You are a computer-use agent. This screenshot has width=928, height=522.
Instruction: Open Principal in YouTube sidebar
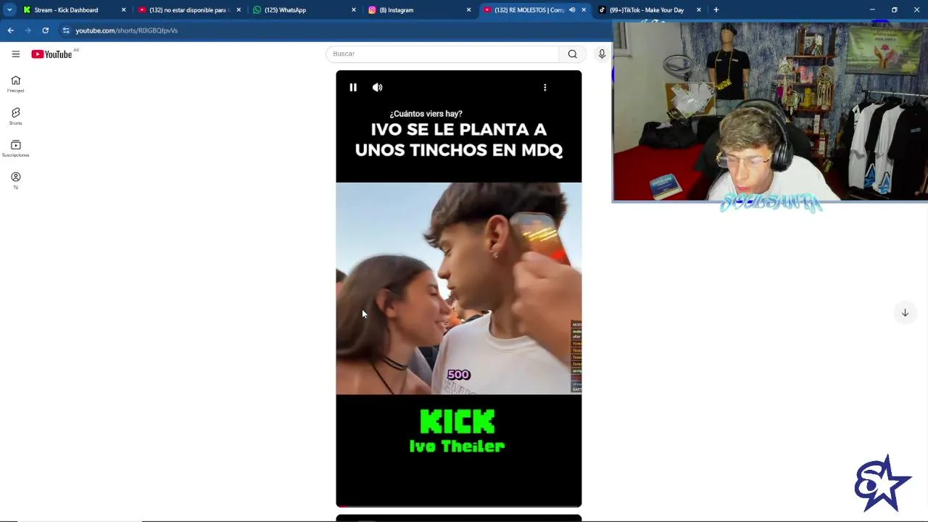click(15, 84)
